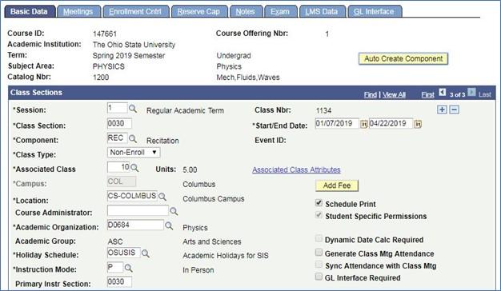Check Sync Attendance with Class Mtg

pos(319,265)
